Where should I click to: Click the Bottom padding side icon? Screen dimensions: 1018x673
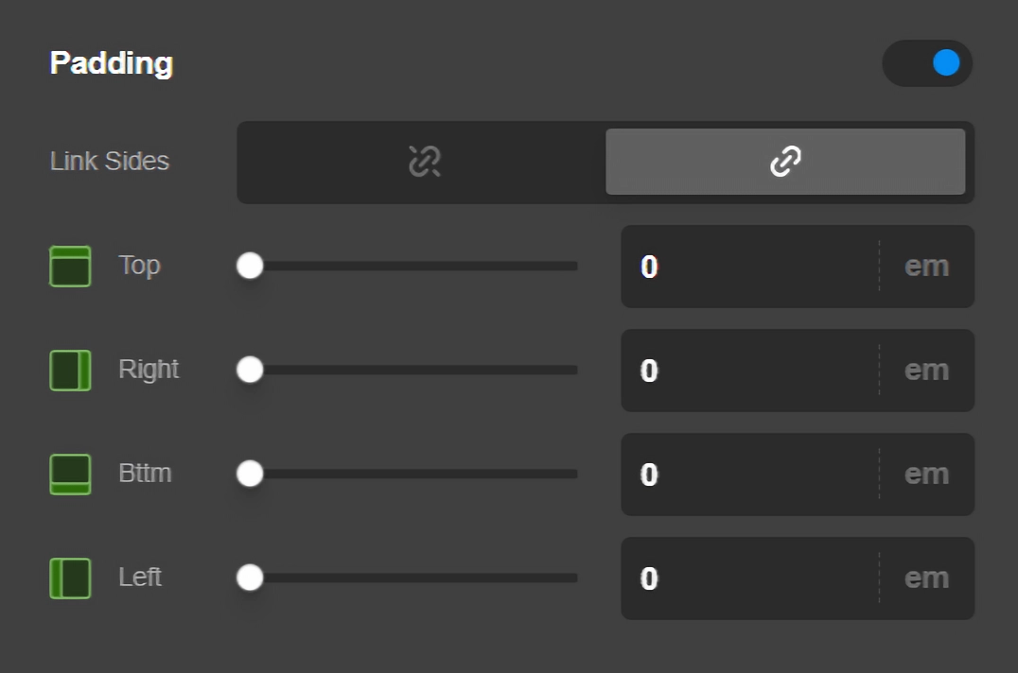tap(70, 475)
